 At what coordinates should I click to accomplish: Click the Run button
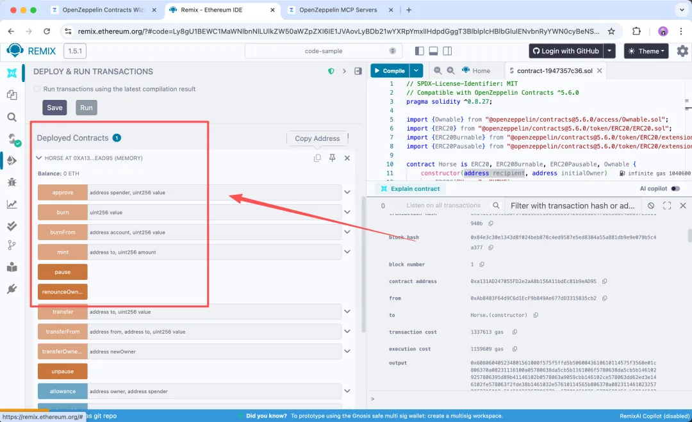click(x=86, y=108)
